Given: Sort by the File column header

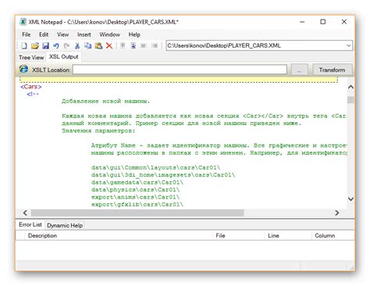Looking at the screenshot, I should pos(239,235).
